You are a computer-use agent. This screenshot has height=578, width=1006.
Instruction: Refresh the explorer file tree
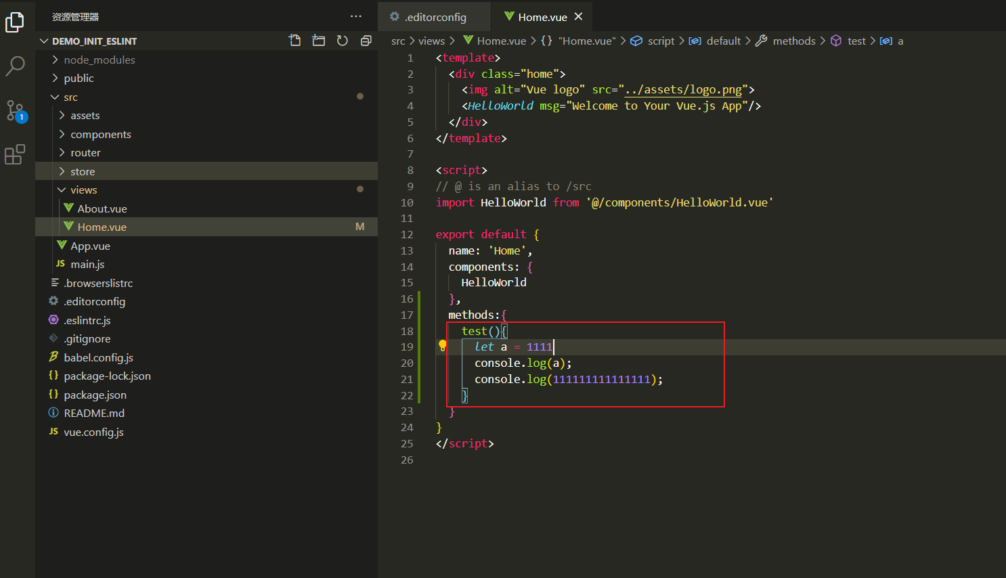point(342,41)
